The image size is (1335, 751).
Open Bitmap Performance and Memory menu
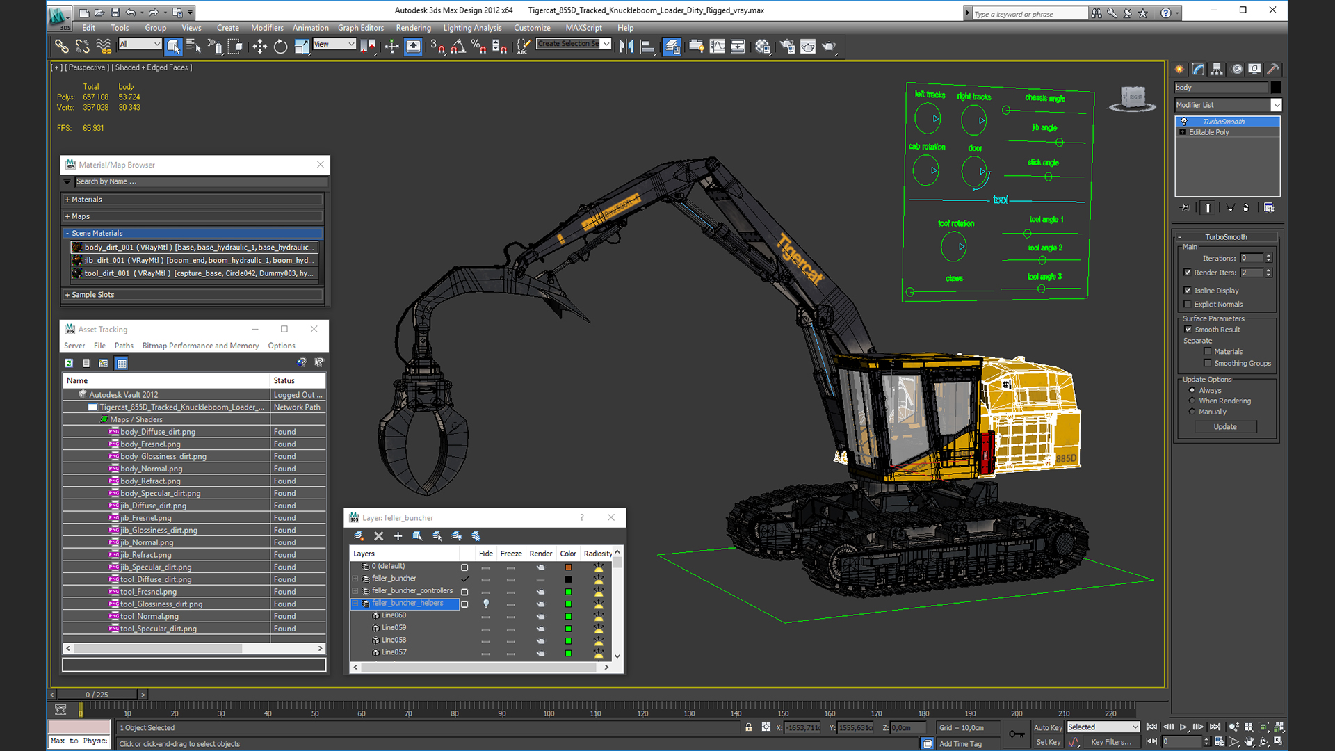(200, 346)
